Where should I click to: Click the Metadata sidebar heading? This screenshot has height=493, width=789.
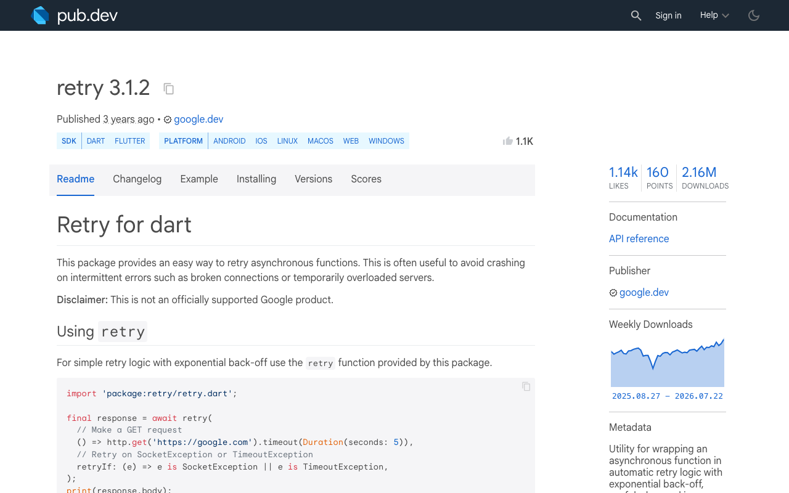(630, 428)
